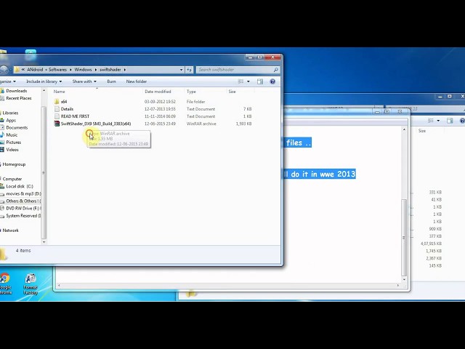Open the Google Chrome desktop shortcut
Image resolution: width=465 pixels, height=349 pixels.
tap(5, 284)
